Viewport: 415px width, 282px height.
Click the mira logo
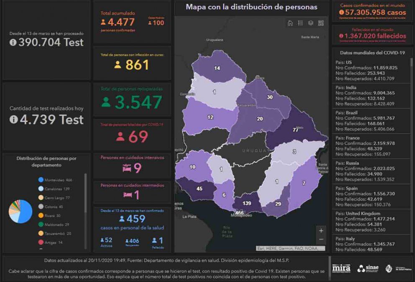point(341,268)
